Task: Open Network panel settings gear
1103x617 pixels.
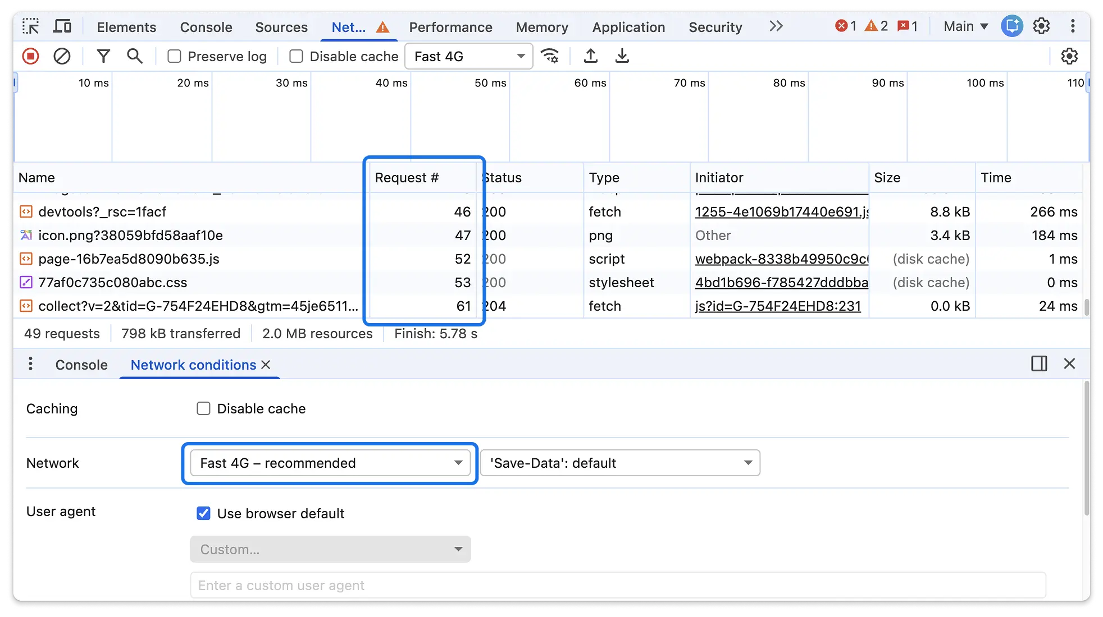Action: point(1069,56)
